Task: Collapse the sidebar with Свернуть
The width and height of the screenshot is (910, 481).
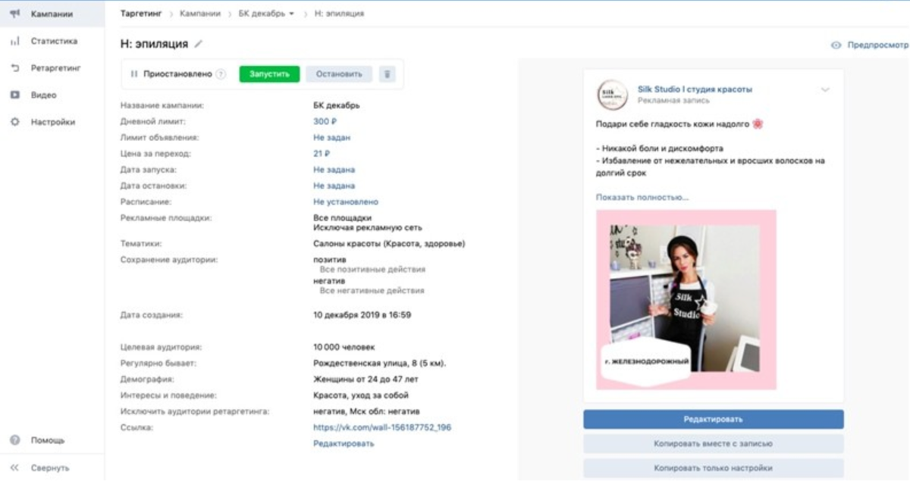Action: click(x=39, y=467)
